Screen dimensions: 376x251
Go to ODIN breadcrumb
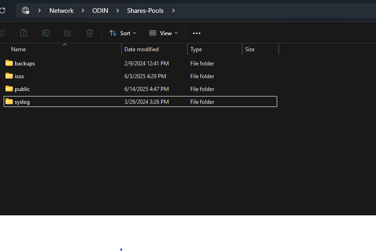100,11
